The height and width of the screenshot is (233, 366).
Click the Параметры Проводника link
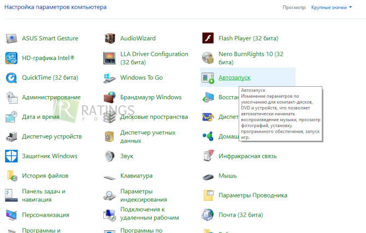(x=253, y=195)
